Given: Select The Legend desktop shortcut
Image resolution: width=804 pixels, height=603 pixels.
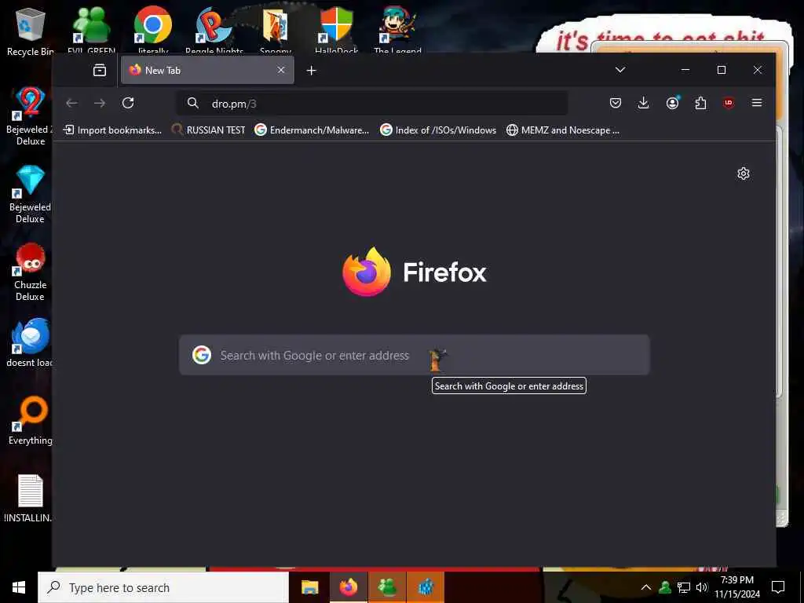Looking at the screenshot, I should point(397,31).
